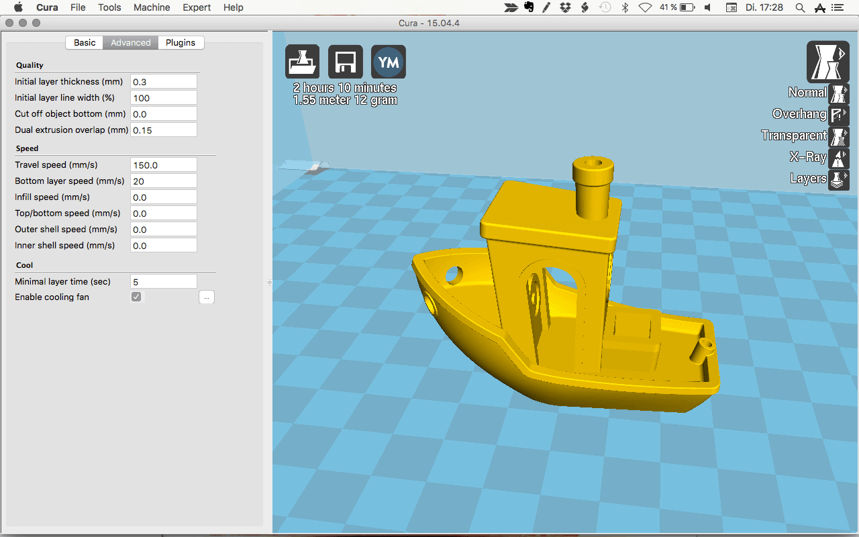Disable the Enable cooling fan checkbox
Viewport: 859px width, 537px height.
(x=137, y=296)
